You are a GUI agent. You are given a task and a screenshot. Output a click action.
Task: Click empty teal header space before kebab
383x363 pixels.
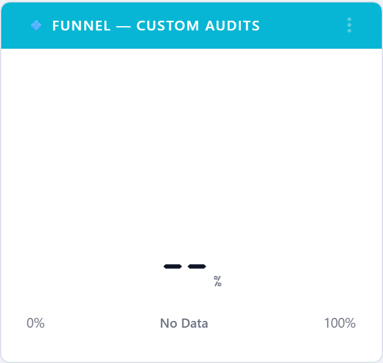pos(303,26)
